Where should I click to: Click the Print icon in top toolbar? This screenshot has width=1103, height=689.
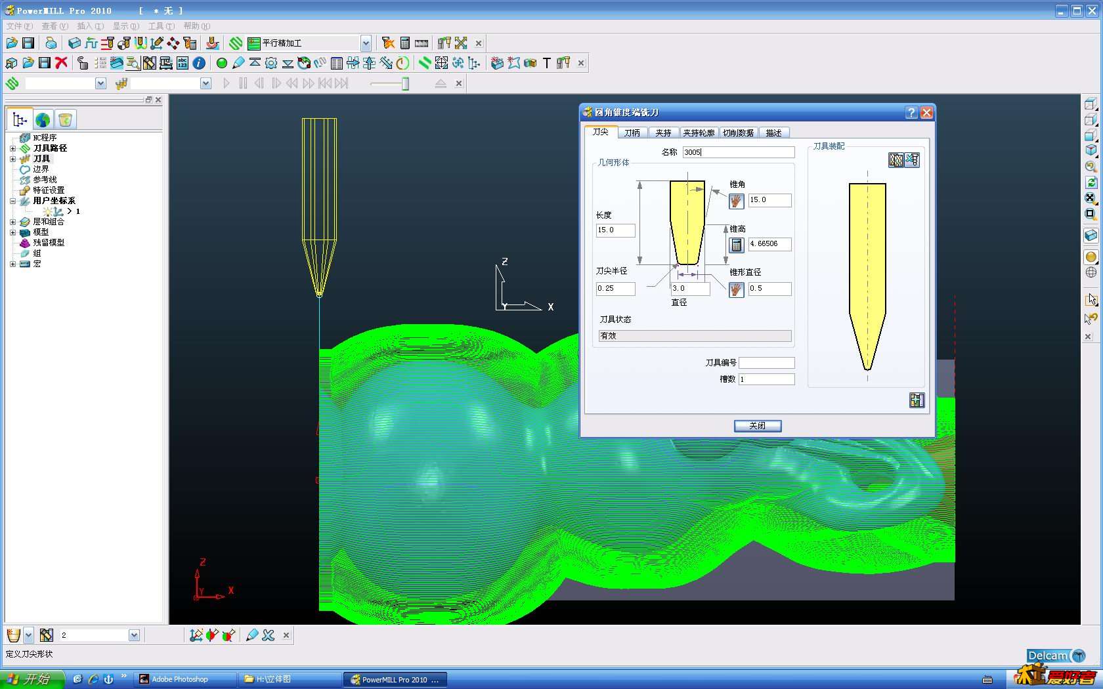51,43
